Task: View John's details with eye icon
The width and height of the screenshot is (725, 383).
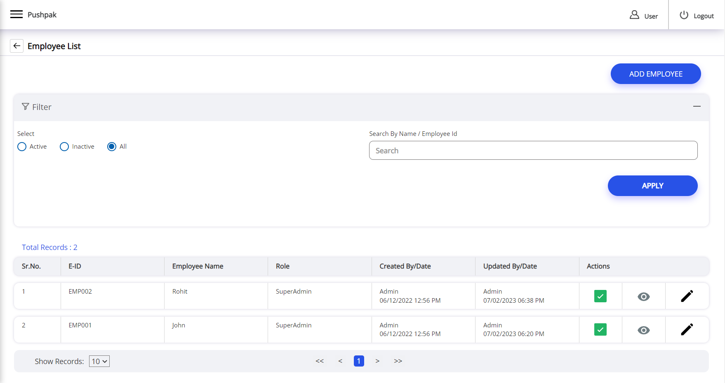Action: (x=643, y=330)
